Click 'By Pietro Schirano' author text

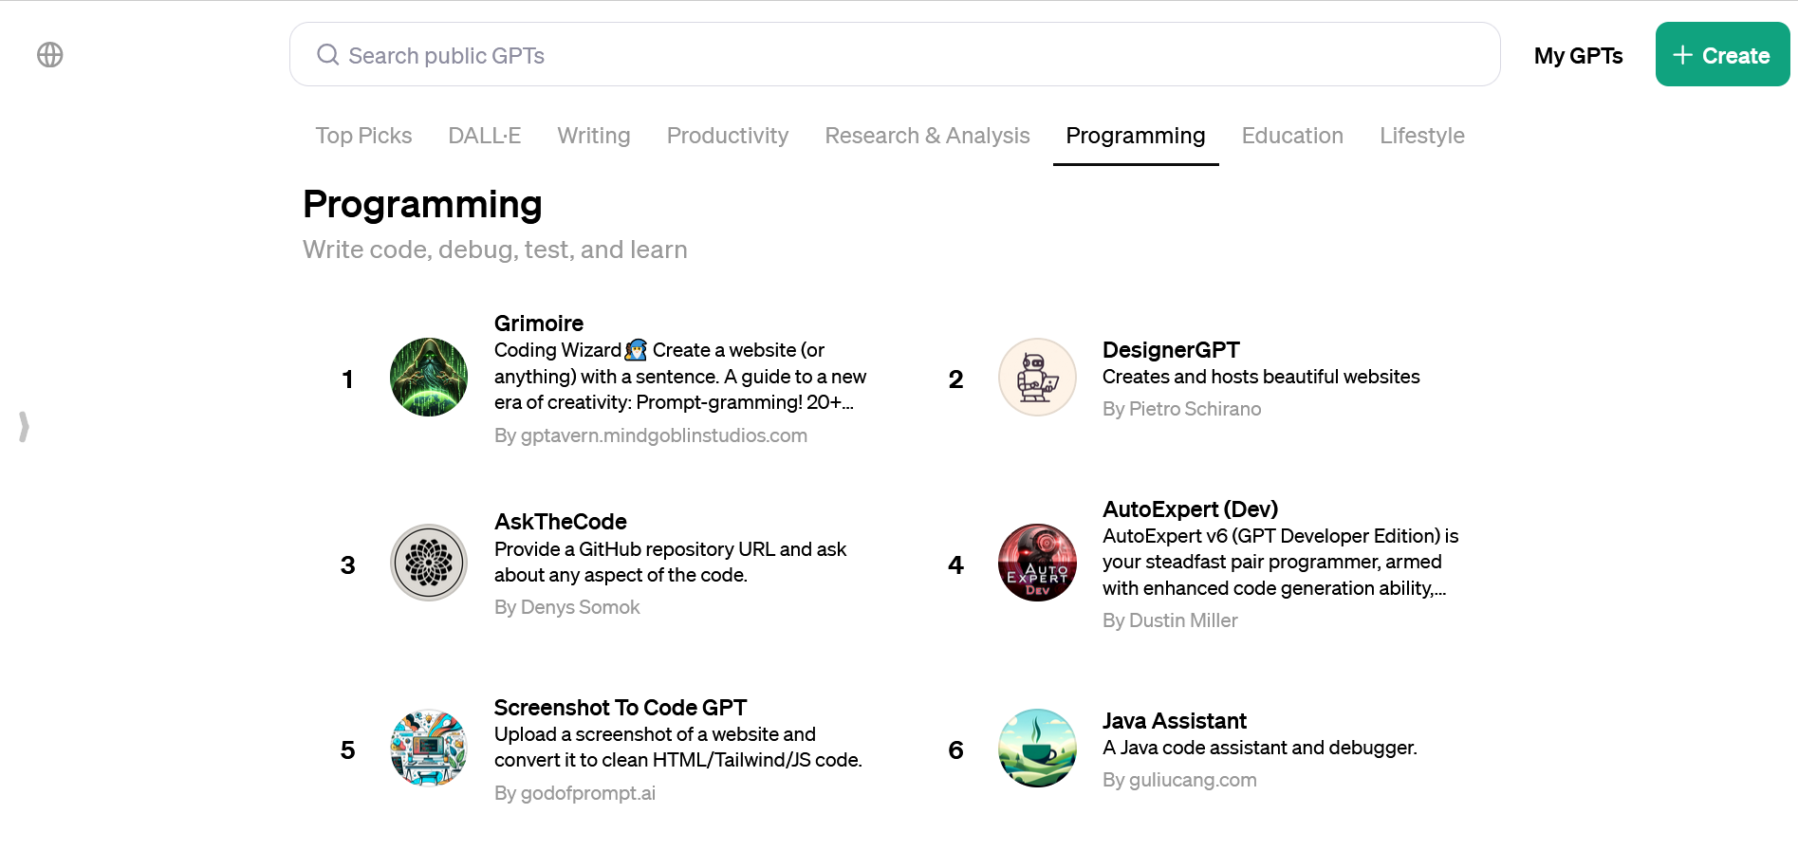(x=1181, y=409)
